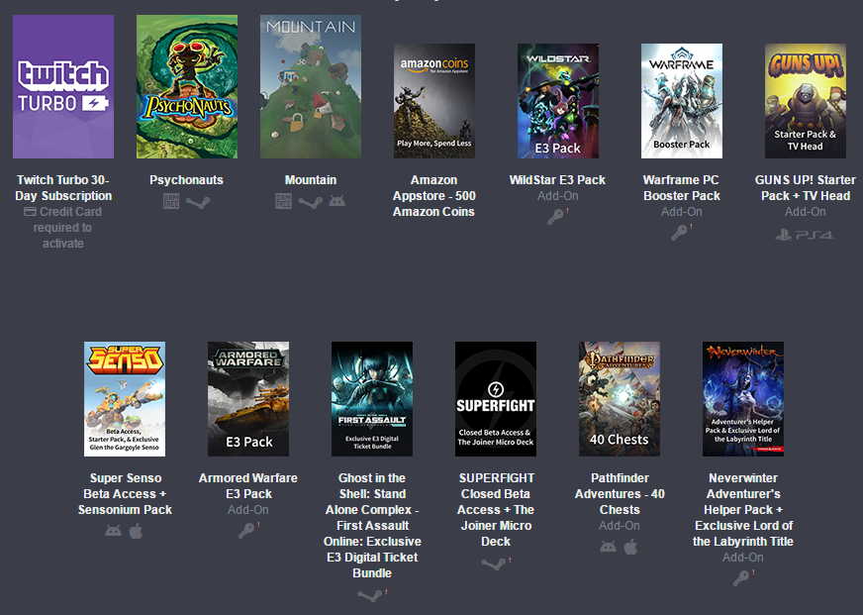Viewport: 863px width, 615px height.
Task: View the GUNS UP! Starter Pack cover
Action: [x=806, y=101]
